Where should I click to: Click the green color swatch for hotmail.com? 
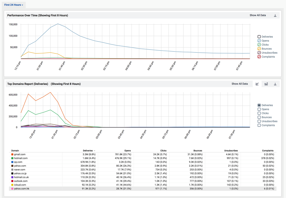[x=12, y=158]
